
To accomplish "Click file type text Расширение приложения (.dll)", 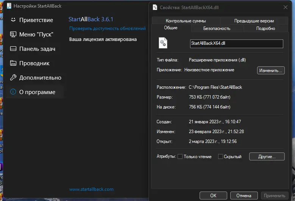I will tap(217, 60).
